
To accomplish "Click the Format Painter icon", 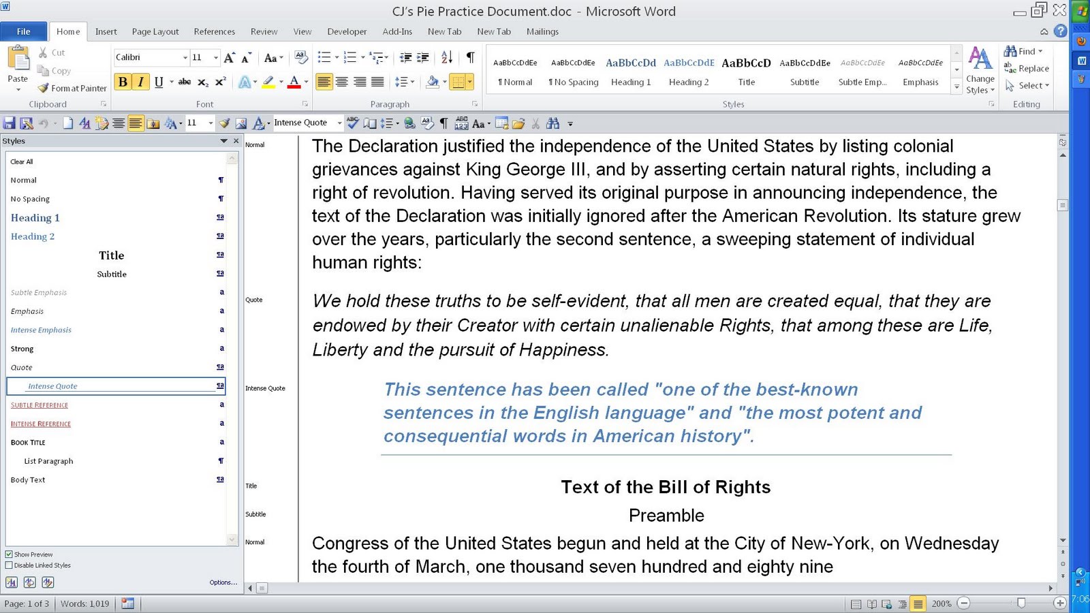I will pyautogui.click(x=72, y=88).
